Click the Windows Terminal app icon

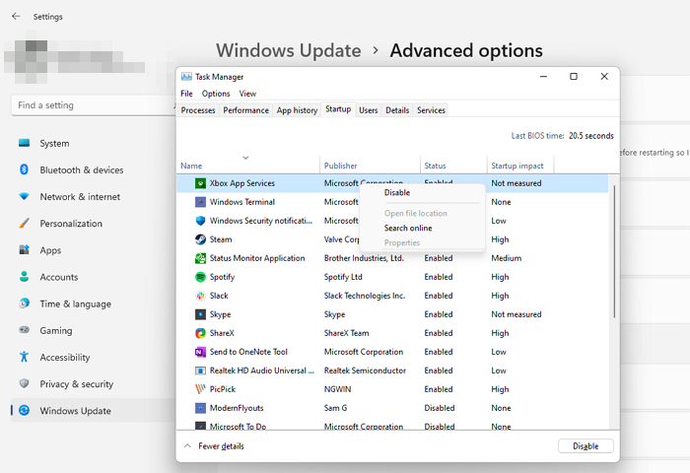pos(200,202)
